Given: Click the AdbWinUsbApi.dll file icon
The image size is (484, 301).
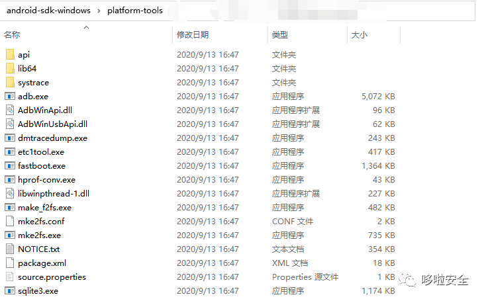Looking at the screenshot, I should [x=10, y=124].
